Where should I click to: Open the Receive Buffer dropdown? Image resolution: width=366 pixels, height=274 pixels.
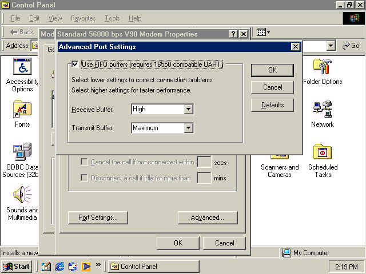(188, 109)
